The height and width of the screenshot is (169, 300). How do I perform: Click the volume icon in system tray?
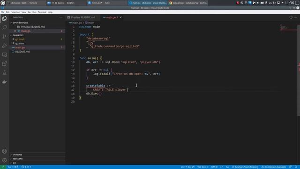[258, 3]
